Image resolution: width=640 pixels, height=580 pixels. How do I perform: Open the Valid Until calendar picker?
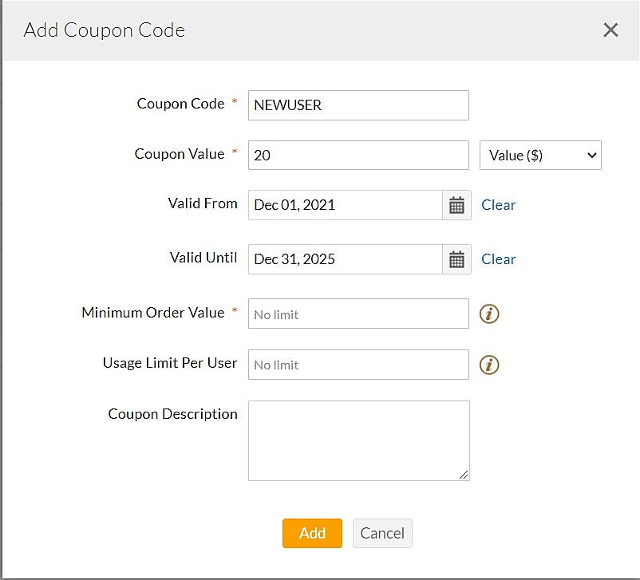[x=456, y=259]
